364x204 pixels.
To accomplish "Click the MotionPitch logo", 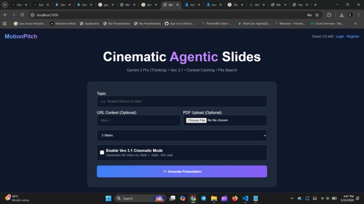I will point(21,36).
